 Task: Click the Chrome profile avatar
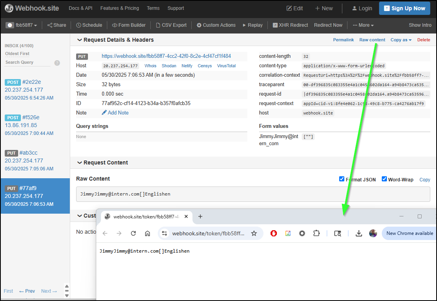point(373,233)
